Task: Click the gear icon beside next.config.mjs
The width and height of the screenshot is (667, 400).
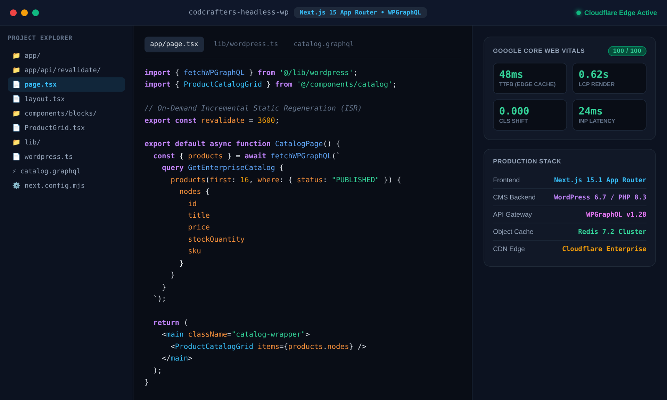Action: pyautogui.click(x=16, y=186)
